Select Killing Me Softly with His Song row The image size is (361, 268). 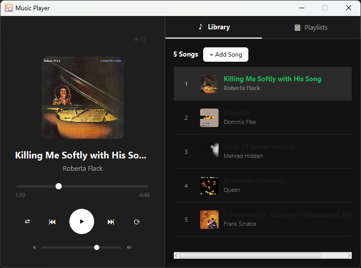(263, 84)
